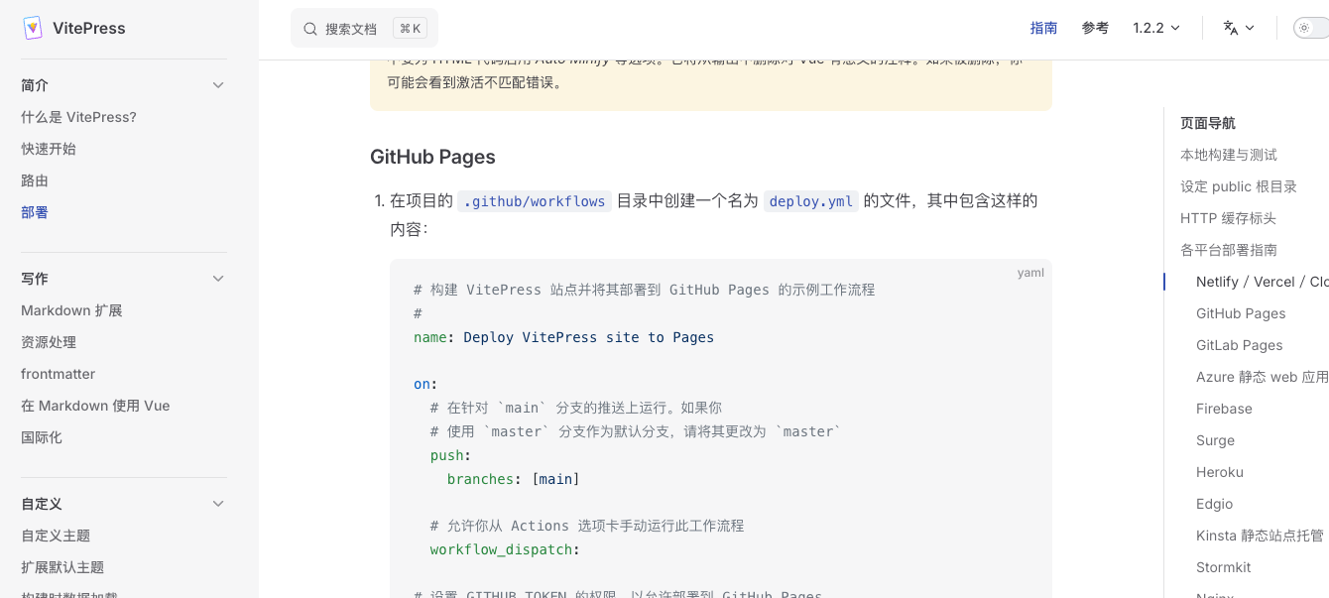Jump to Netlify / Vercel outline item

(1263, 282)
